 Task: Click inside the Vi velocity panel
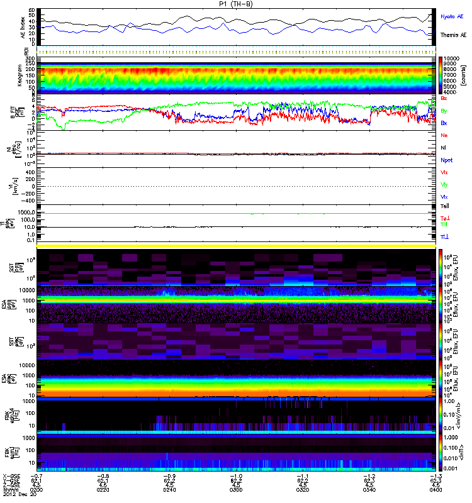click(x=236, y=186)
